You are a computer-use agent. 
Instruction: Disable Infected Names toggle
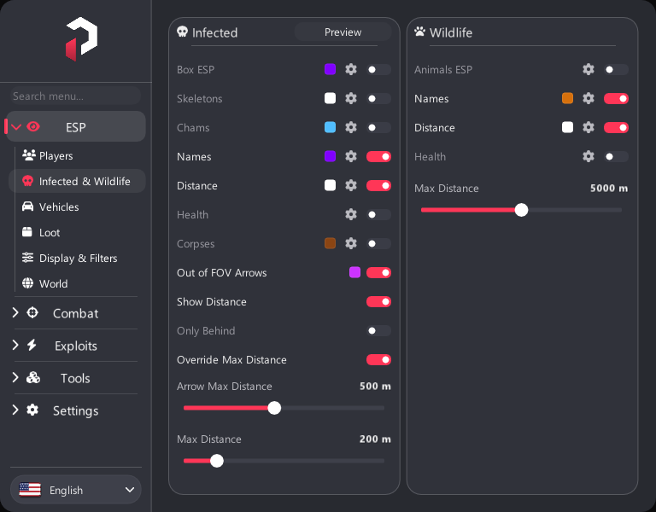point(378,156)
